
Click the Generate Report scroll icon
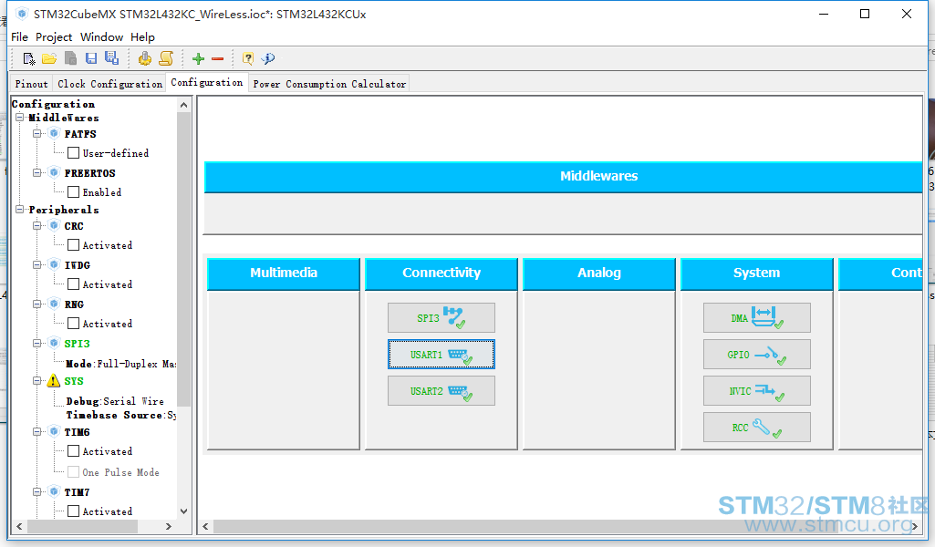coord(166,58)
